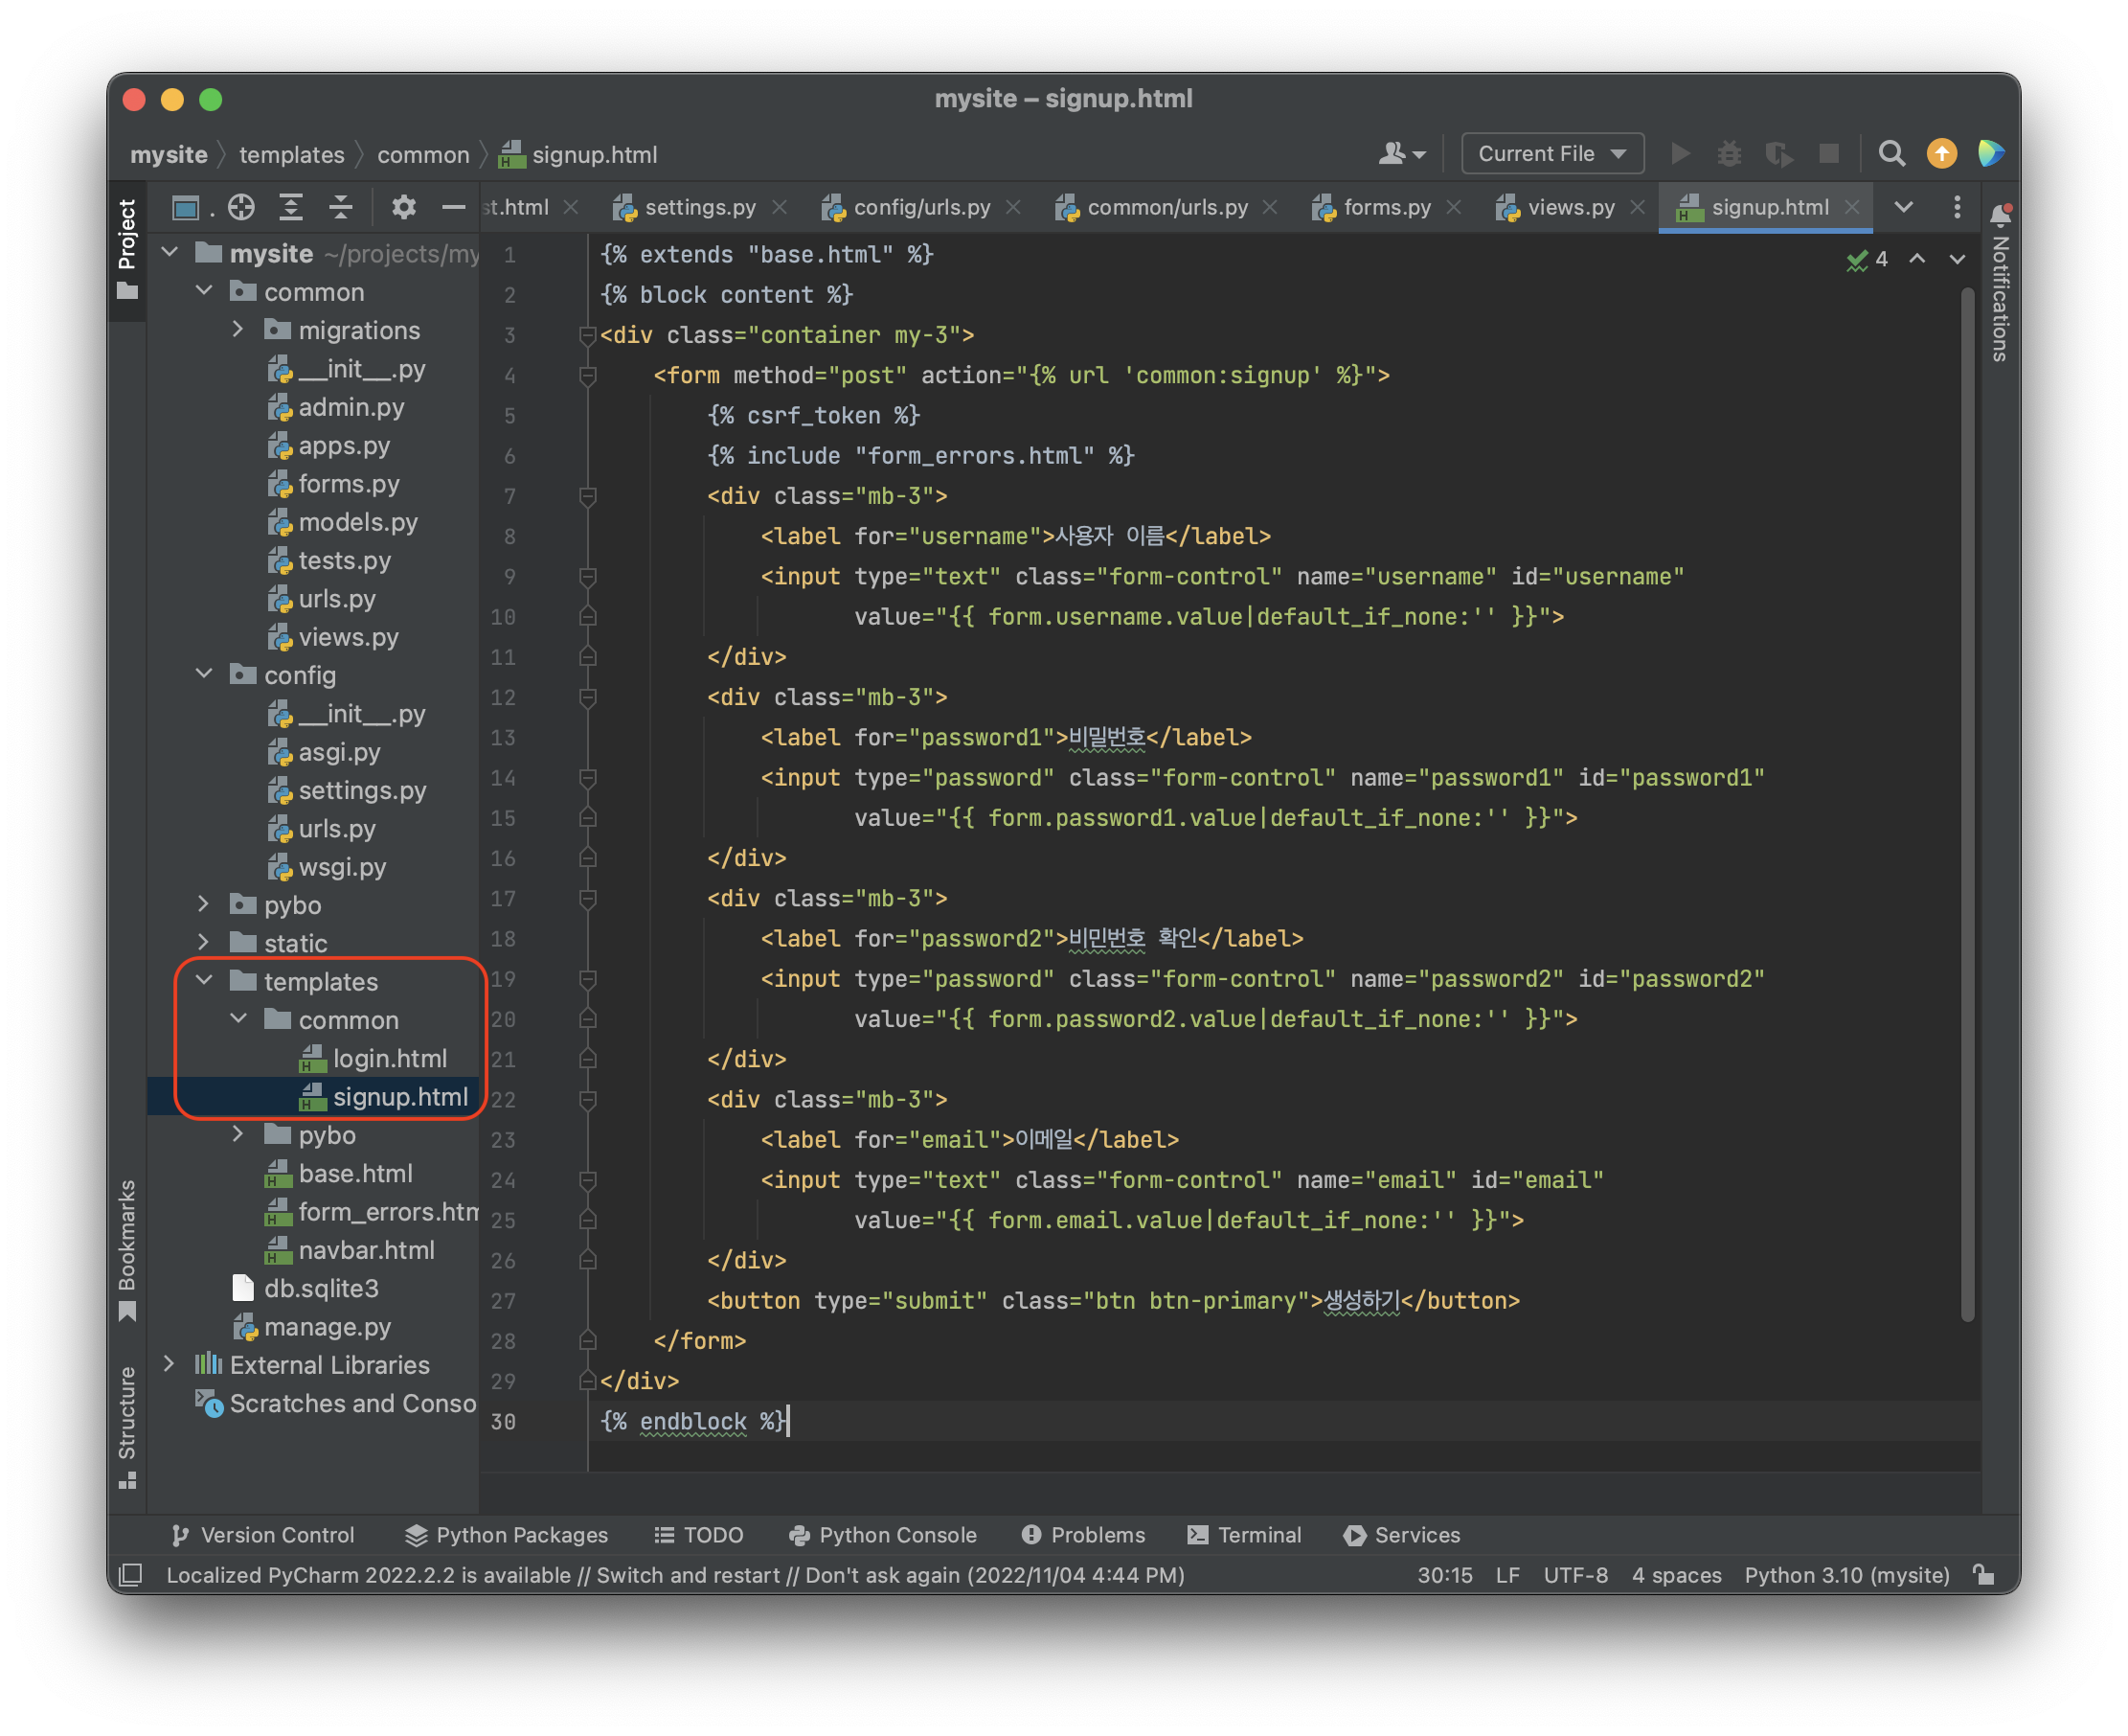Click the Python 3.10 (mysite) interpreter
2128x1736 pixels.
pos(1846,1575)
